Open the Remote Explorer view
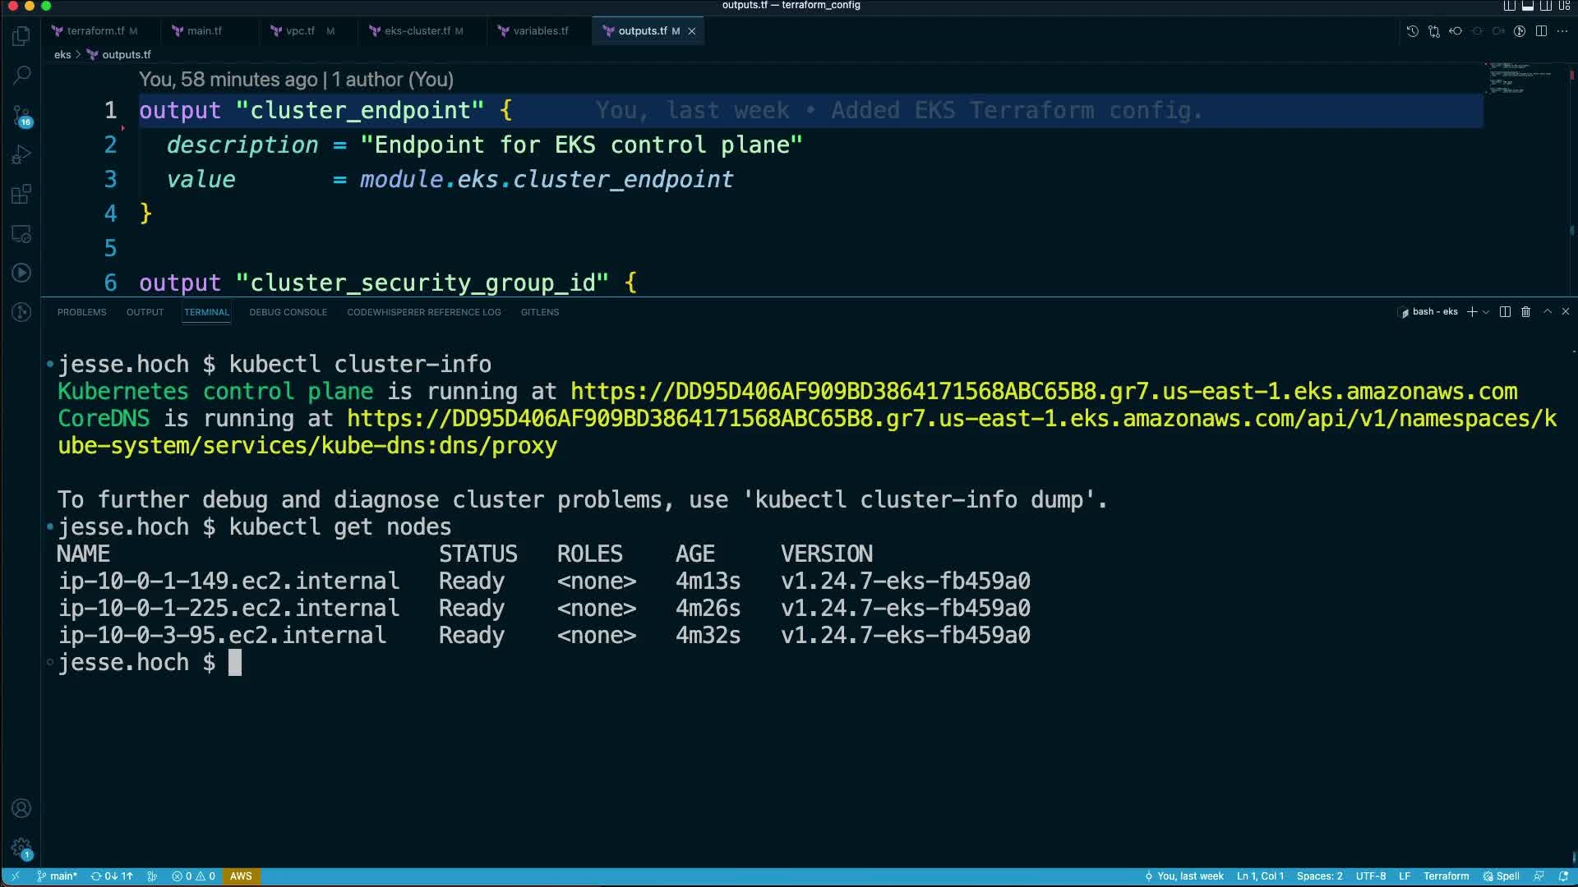The image size is (1578, 887). (22, 234)
